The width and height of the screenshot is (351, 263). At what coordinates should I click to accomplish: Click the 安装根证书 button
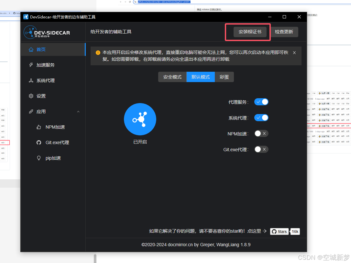pyautogui.click(x=250, y=32)
